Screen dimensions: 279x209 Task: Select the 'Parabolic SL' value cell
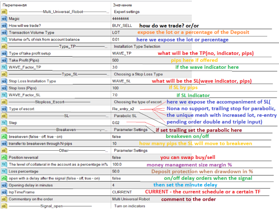click(125, 116)
